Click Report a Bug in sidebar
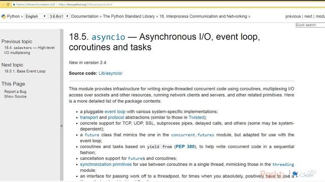Screen dimensions: 325x182 [x=15, y=92]
